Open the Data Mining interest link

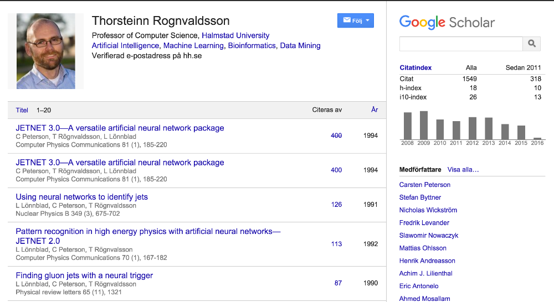(300, 45)
